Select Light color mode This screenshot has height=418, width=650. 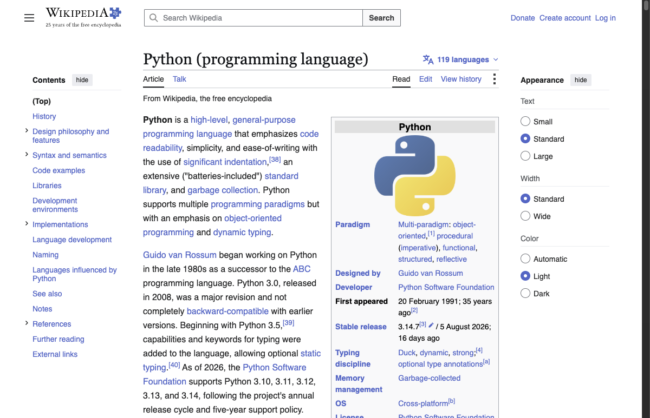click(525, 276)
